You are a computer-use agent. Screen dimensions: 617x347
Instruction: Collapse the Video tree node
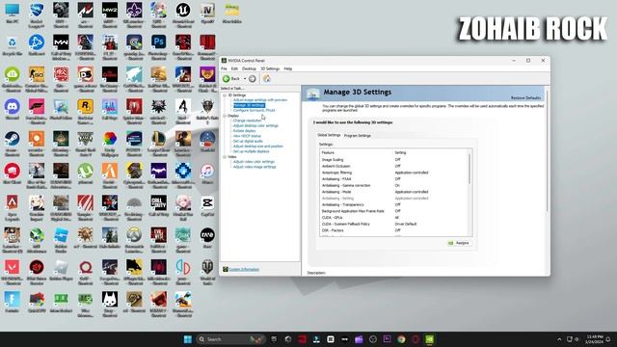coord(225,156)
